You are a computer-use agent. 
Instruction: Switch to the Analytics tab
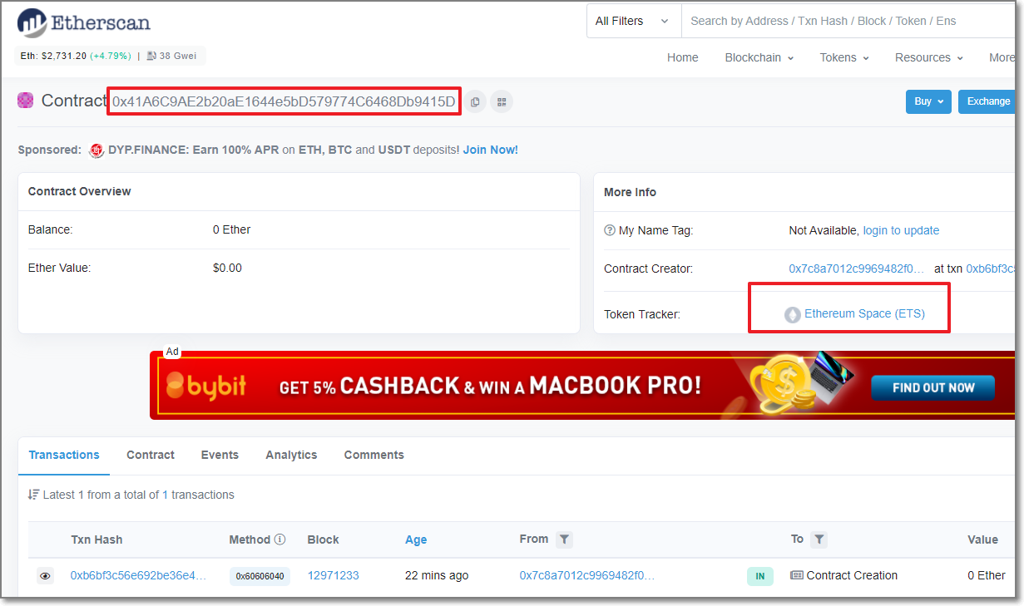click(x=291, y=455)
